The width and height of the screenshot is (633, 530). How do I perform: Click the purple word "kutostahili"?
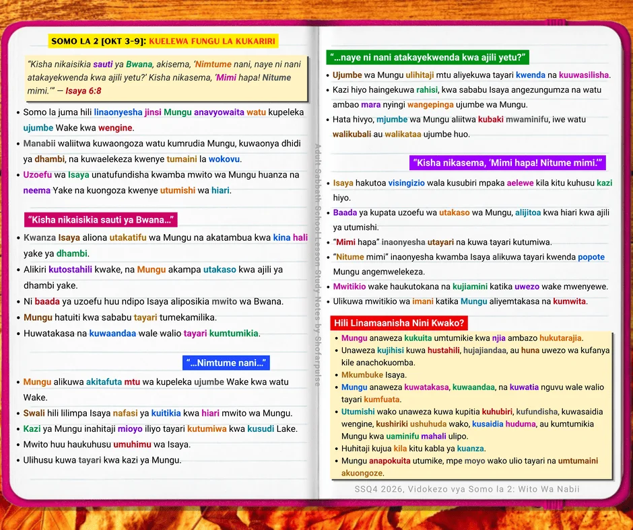70,270
